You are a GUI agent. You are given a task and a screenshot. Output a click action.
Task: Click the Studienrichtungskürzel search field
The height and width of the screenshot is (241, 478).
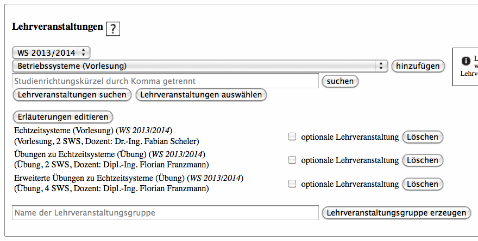[x=165, y=81]
